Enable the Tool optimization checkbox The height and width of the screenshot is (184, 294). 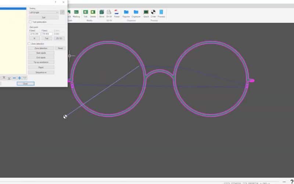[30, 22]
